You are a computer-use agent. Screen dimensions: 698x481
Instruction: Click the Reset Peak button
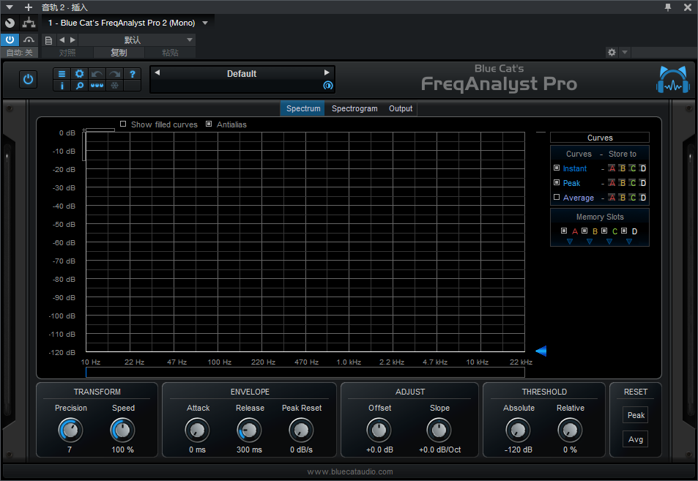[x=635, y=415]
